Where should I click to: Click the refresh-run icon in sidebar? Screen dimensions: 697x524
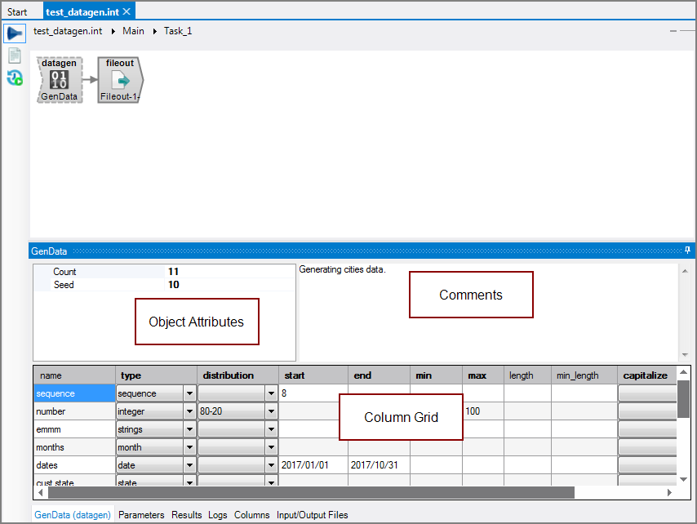click(x=14, y=78)
